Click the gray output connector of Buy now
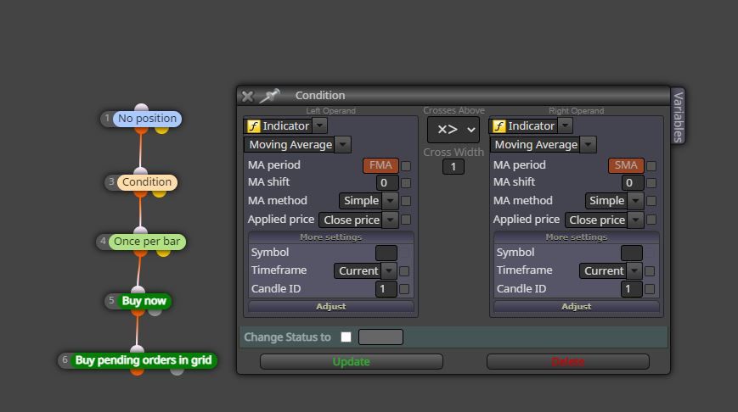Screen dimensions: 738x412 click(x=155, y=311)
